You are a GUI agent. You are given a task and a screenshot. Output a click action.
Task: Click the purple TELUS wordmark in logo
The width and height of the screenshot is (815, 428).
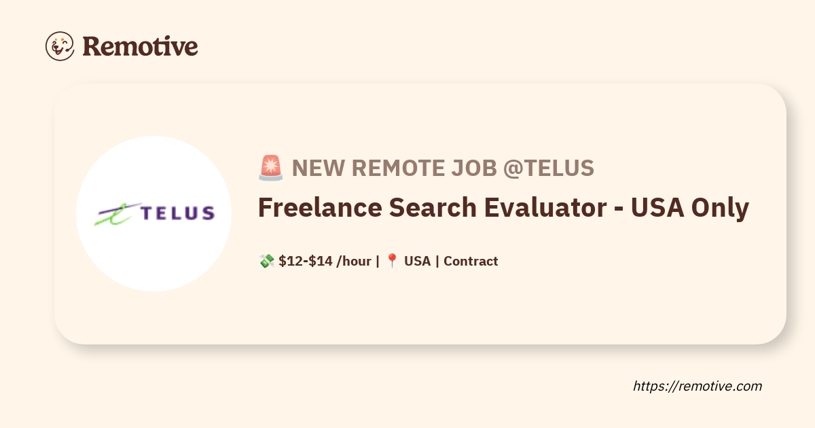pos(177,213)
